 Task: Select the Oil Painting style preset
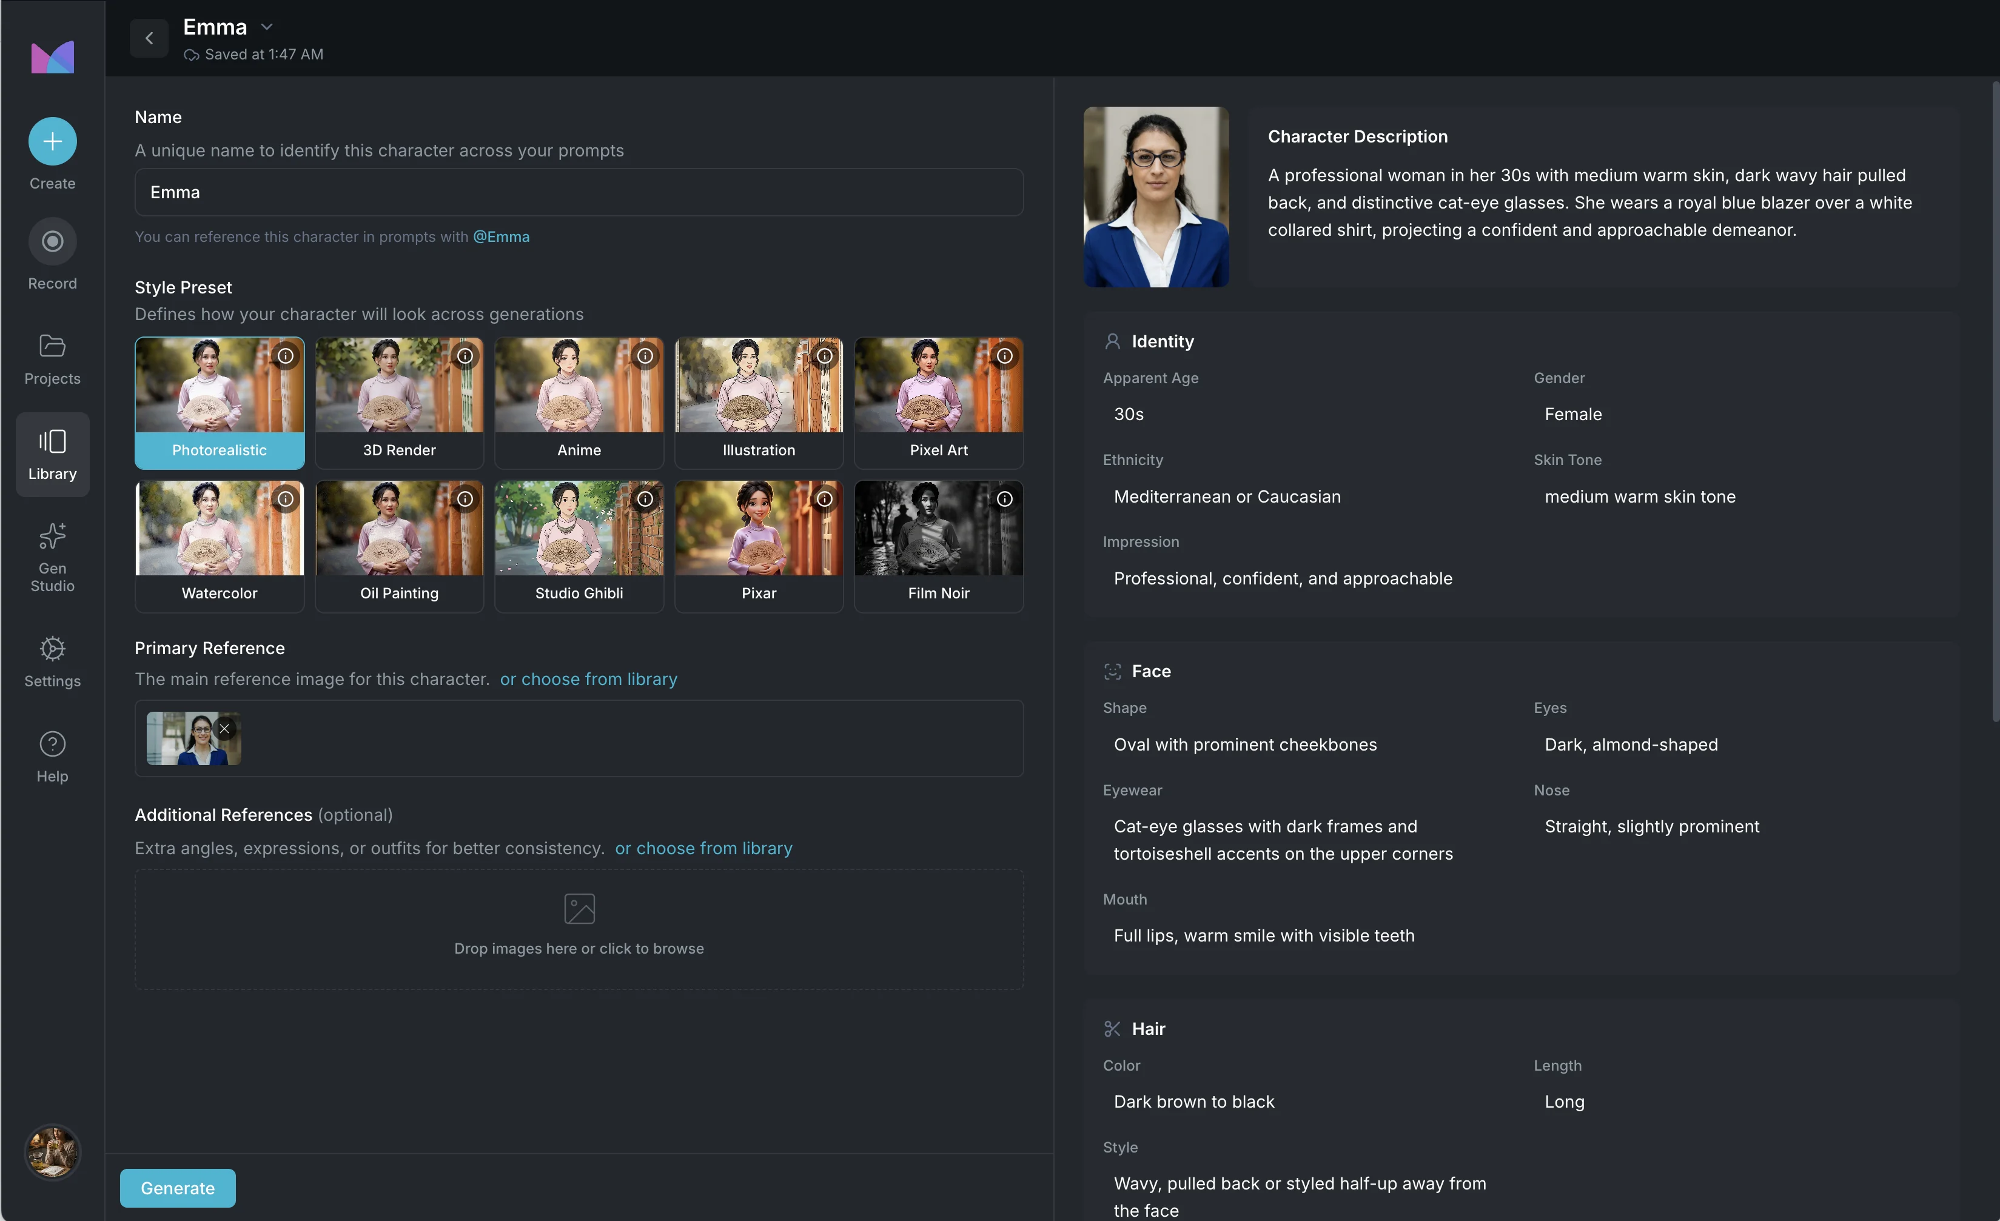pos(400,547)
